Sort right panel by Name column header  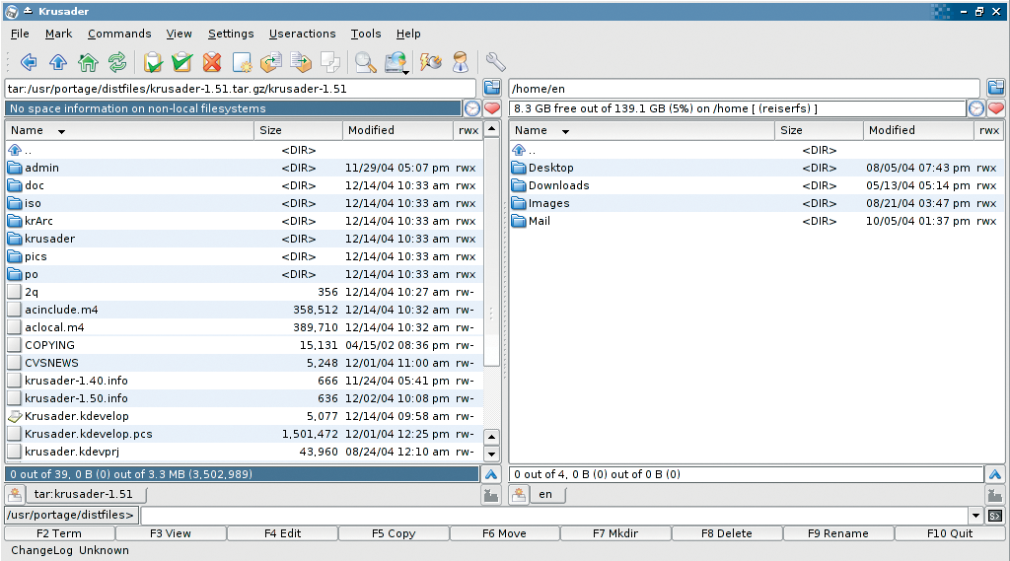point(642,131)
